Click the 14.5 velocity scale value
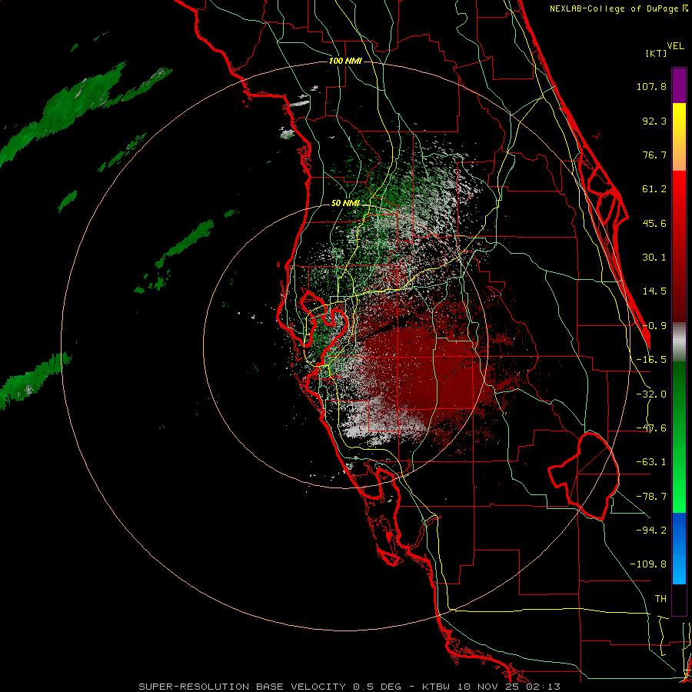 (x=654, y=291)
